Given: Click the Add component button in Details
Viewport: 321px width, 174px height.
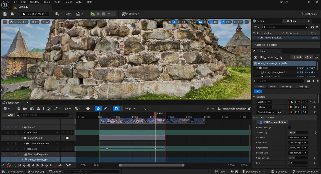Looking at the screenshot, I should coord(297,57).
